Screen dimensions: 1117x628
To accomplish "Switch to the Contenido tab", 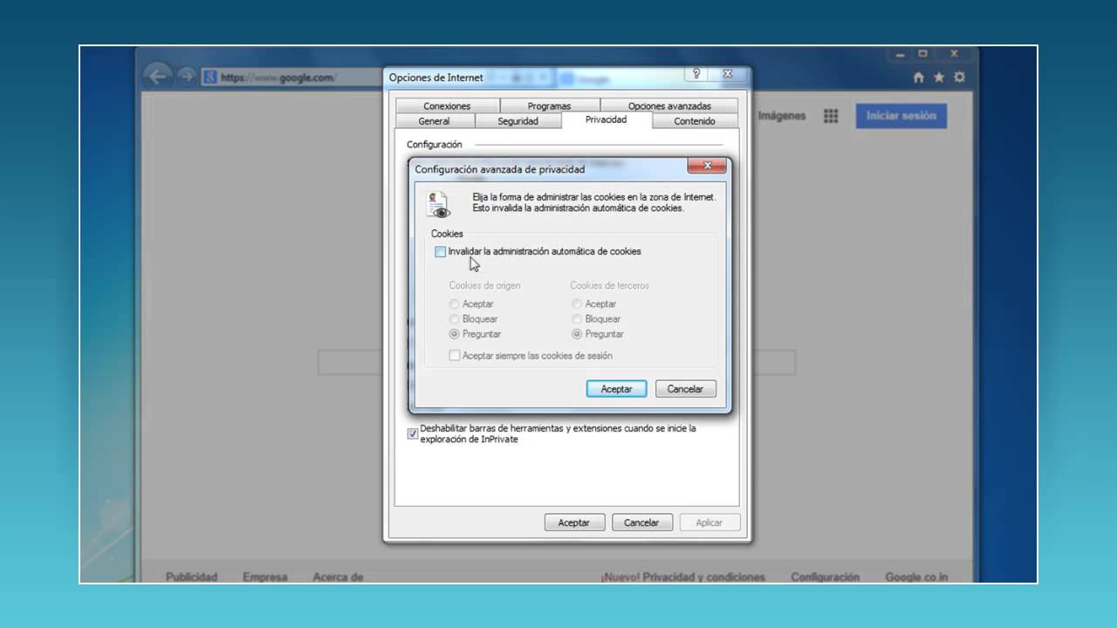I will click(695, 121).
